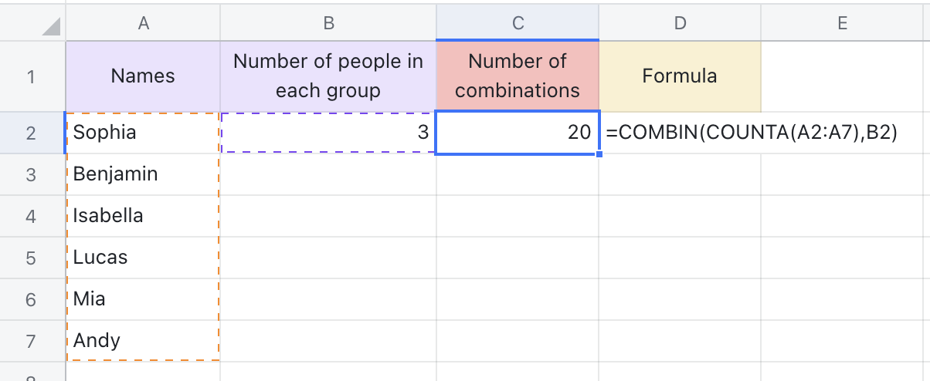Click the fill handle of cell C2
The width and height of the screenshot is (930, 381).
pos(599,154)
